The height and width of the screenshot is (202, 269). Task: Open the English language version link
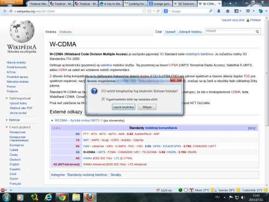(x=15, y=164)
